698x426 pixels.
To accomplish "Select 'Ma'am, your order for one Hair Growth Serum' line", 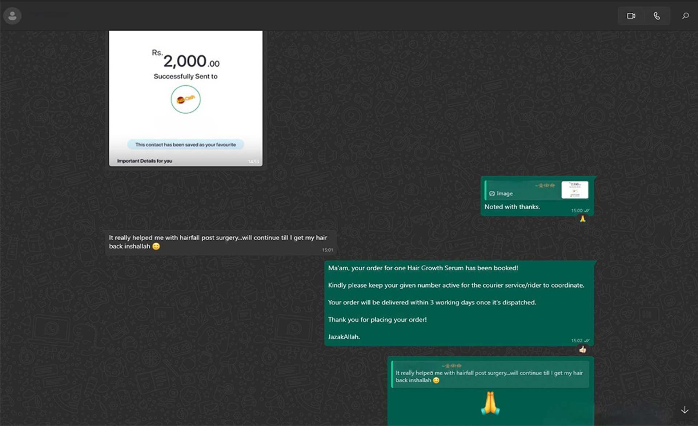I will [423, 268].
